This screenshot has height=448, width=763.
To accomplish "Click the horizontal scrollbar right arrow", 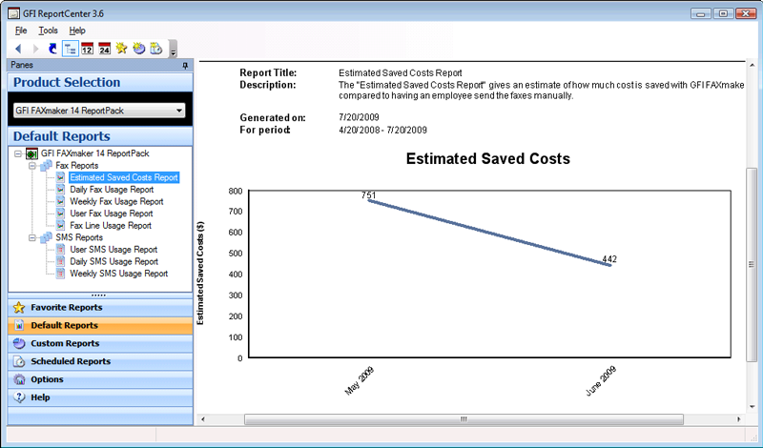I will [x=738, y=419].
